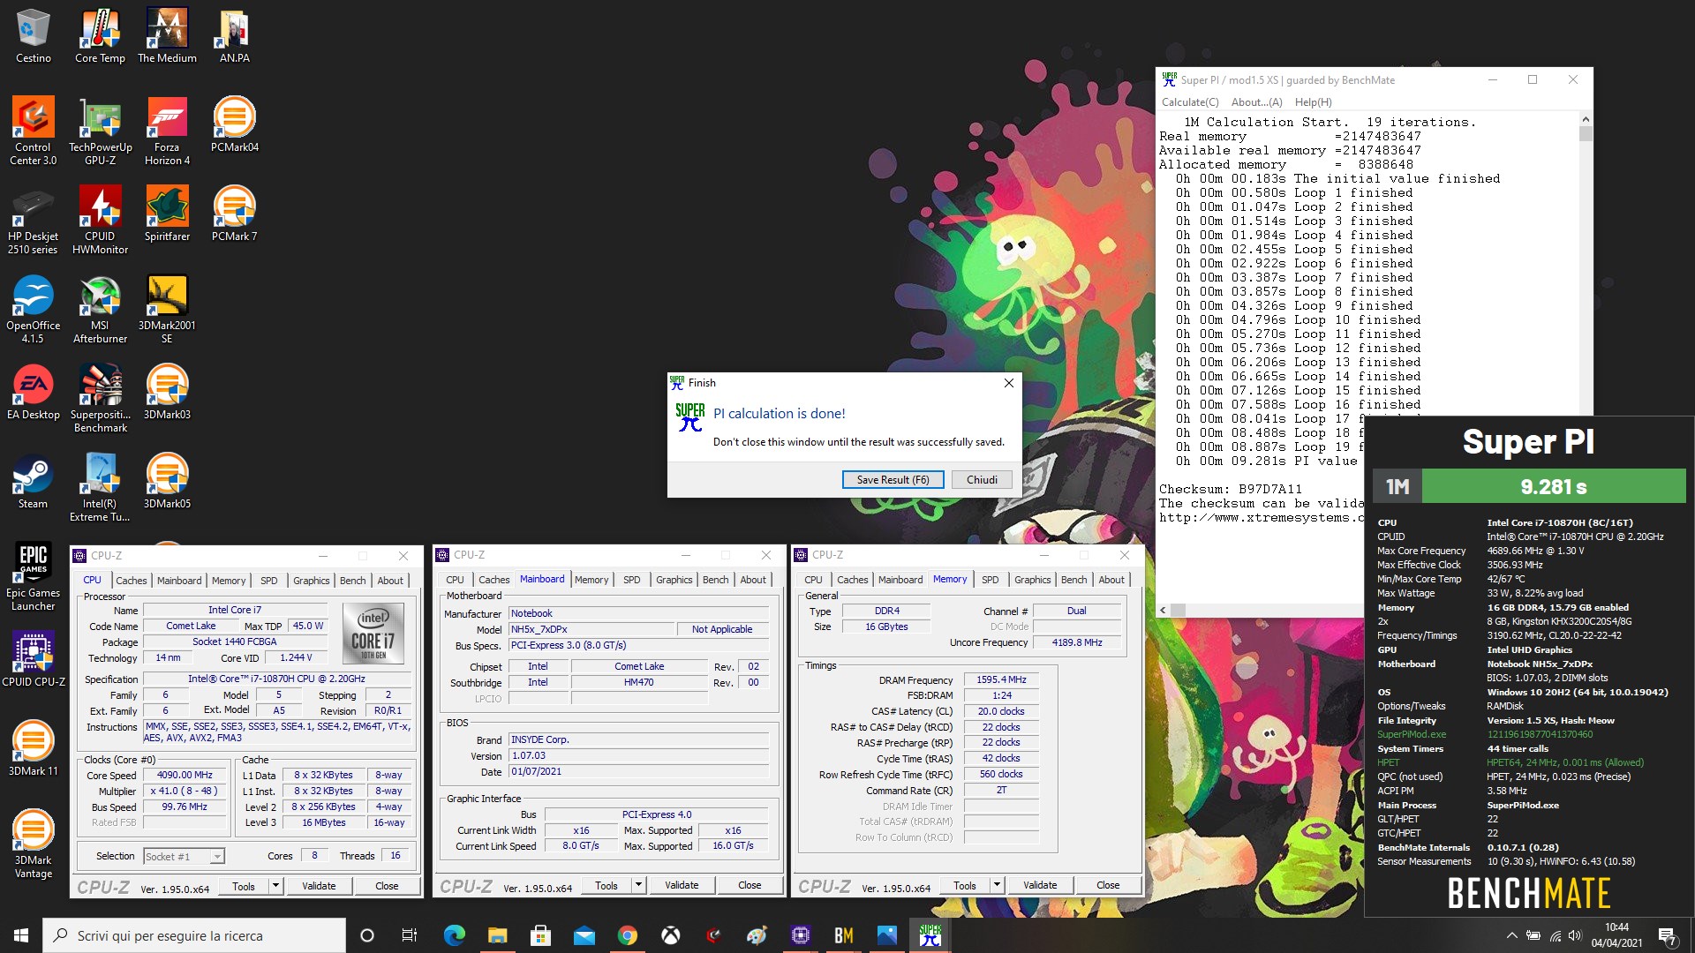This screenshot has height=953, width=1695.
Task: Open Xbox app from taskbar
Action: coord(670,935)
